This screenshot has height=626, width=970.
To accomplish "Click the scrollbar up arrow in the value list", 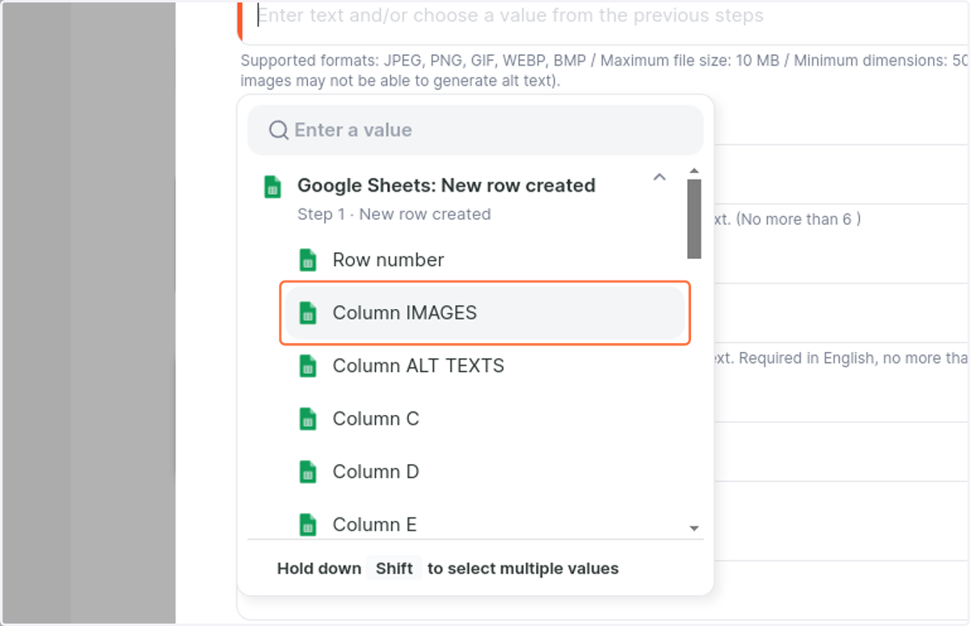I will pos(694,171).
